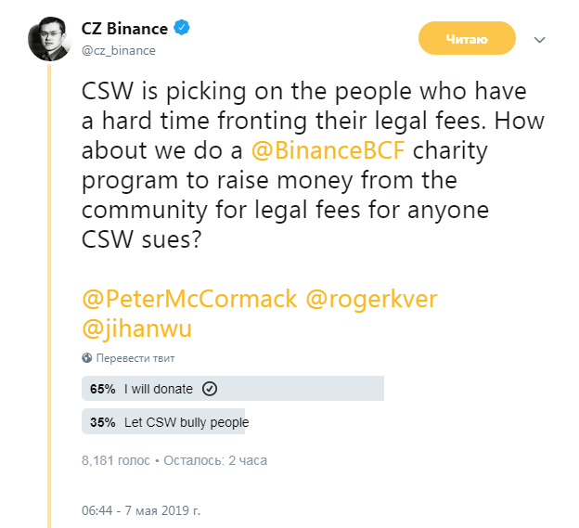
Task: Select the 35% Let CSW bully people option
Action: coord(165,421)
